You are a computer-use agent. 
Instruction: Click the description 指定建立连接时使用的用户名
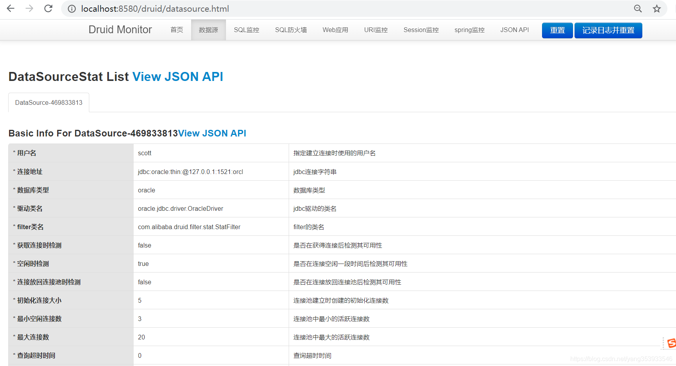334,153
